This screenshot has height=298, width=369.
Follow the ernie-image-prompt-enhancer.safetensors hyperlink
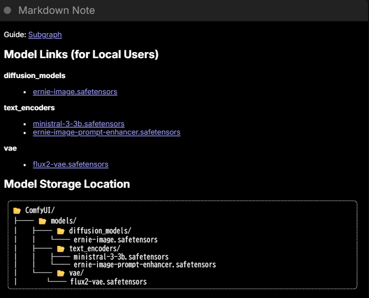(x=106, y=132)
